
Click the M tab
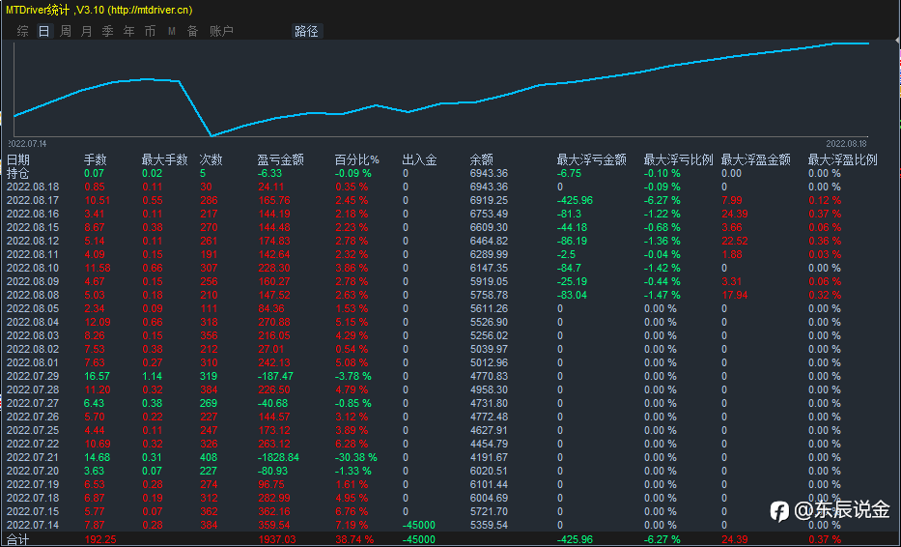pos(172,31)
